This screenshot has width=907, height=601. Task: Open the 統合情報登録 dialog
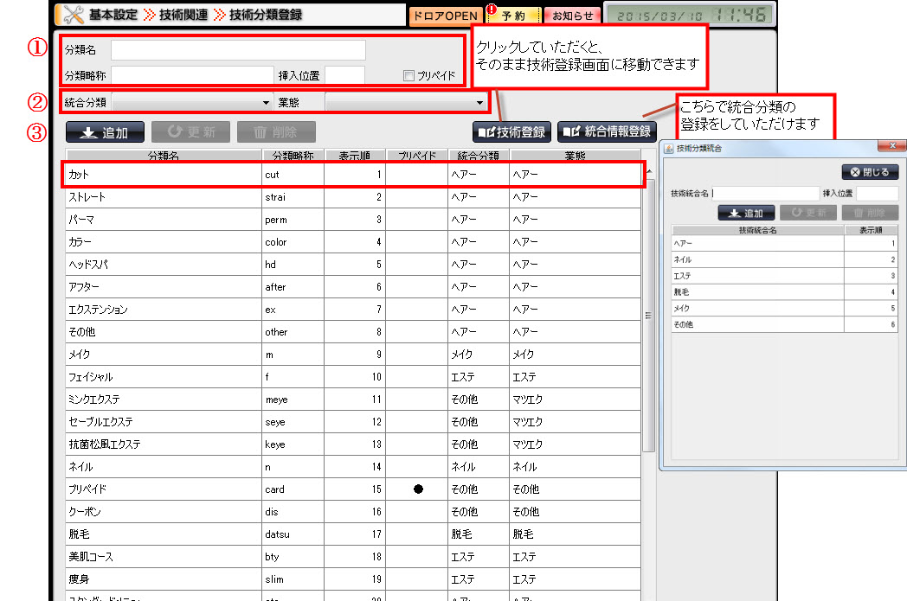[x=605, y=132]
